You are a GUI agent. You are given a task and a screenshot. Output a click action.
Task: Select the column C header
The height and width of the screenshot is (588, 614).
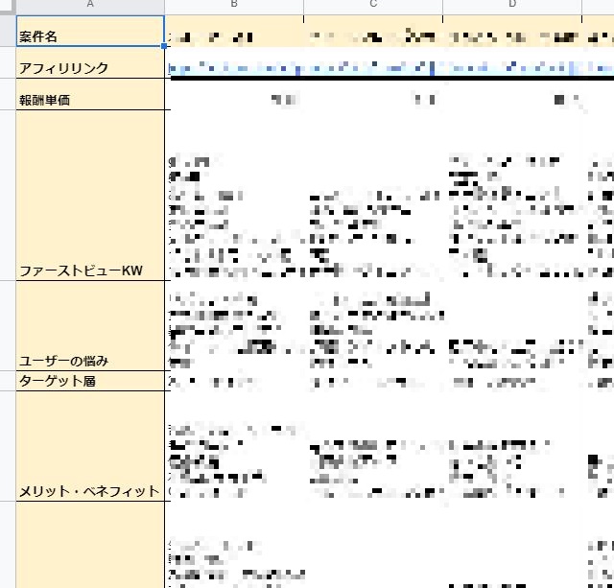coord(372,6)
